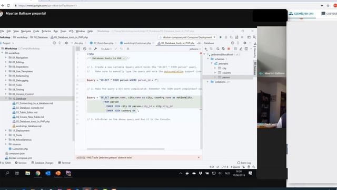Close the red error notification bar
This screenshot has height=190, width=337.
coord(199,157)
